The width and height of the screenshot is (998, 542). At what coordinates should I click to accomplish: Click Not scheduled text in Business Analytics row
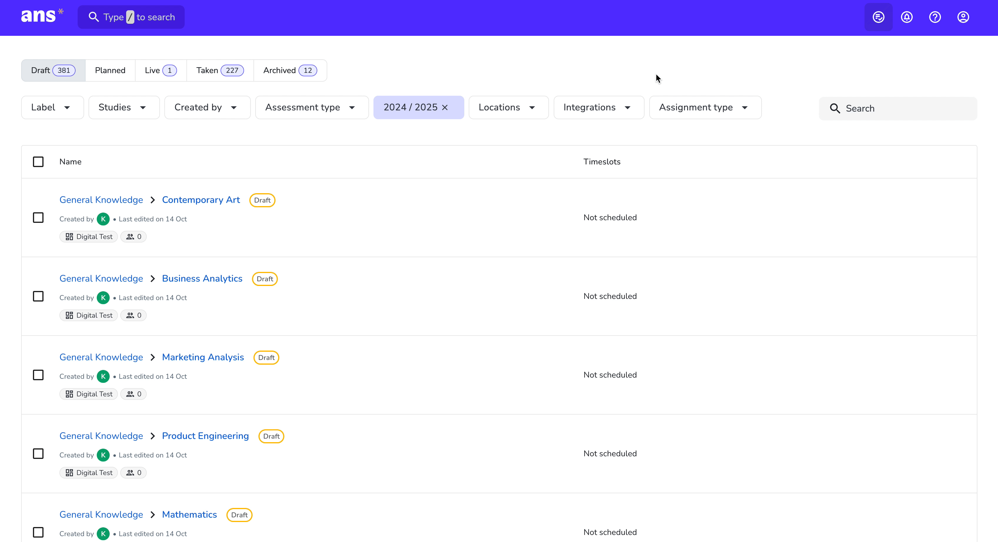tap(610, 296)
